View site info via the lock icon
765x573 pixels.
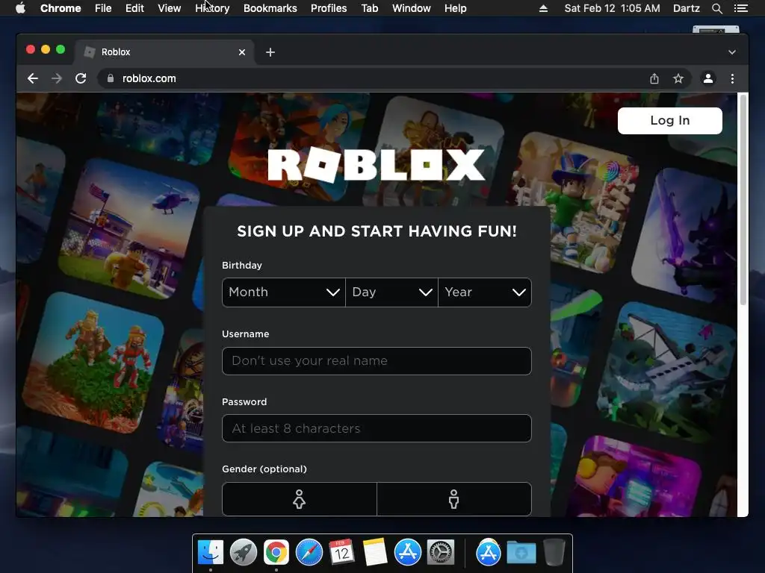[x=111, y=78]
